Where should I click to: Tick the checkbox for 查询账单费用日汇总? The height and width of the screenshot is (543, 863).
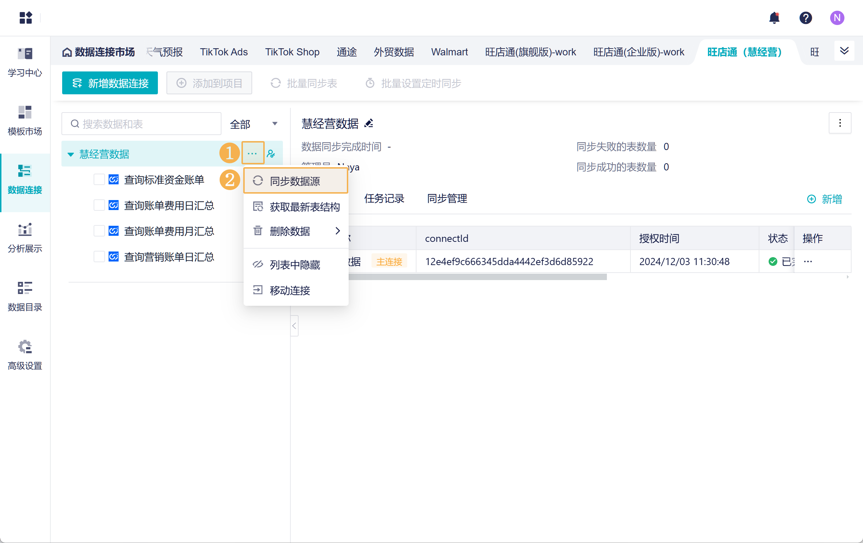(x=99, y=205)
